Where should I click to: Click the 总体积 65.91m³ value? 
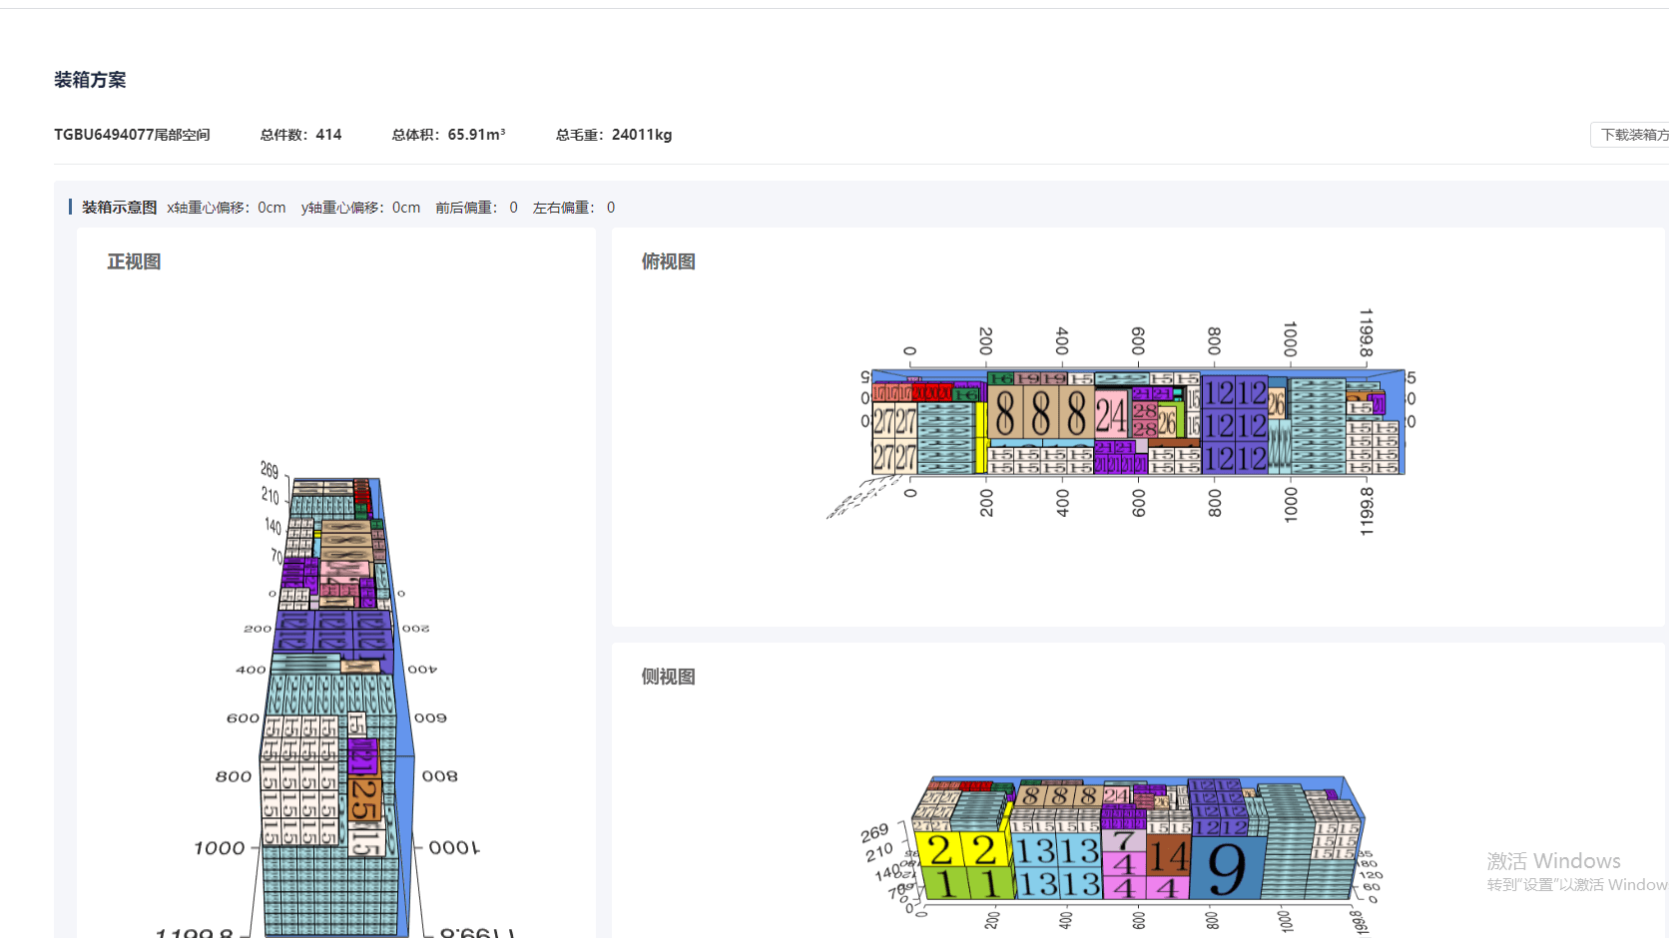(x=448, y=135)
